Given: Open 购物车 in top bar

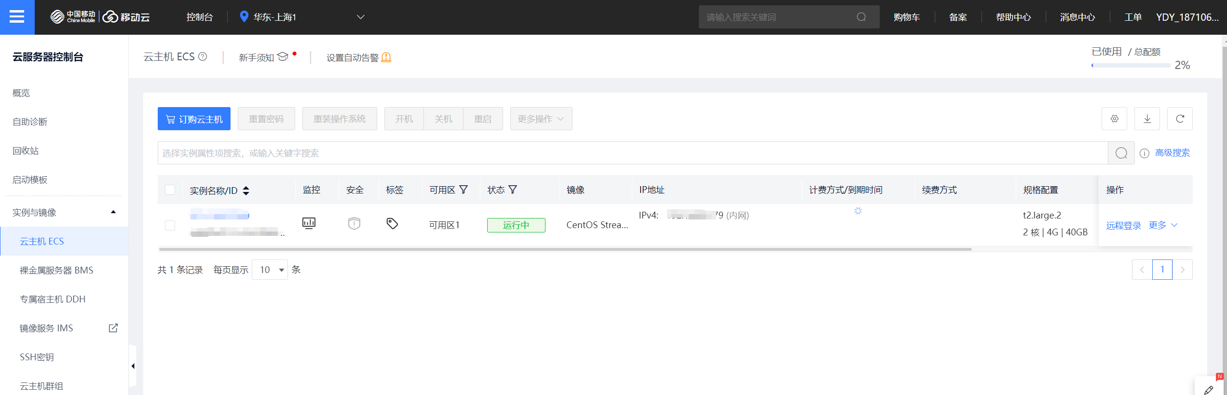Looking at the screenshot, I should (x=907, y=17).
